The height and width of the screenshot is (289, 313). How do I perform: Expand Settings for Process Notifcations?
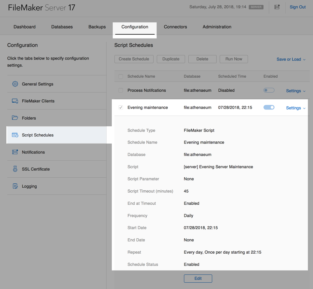(296, 91)
